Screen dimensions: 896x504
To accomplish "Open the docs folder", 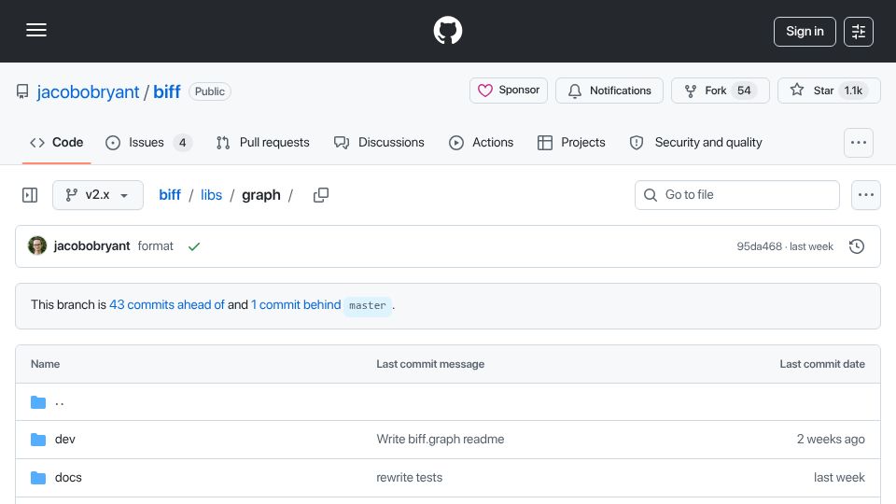I will coord(68,477).
